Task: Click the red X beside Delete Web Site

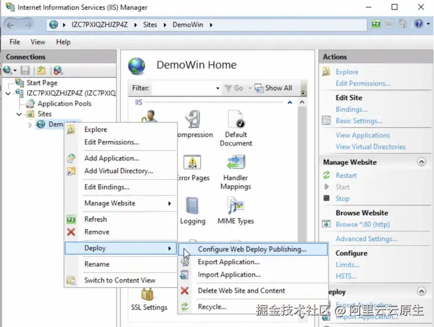Action: coord(185,290)
